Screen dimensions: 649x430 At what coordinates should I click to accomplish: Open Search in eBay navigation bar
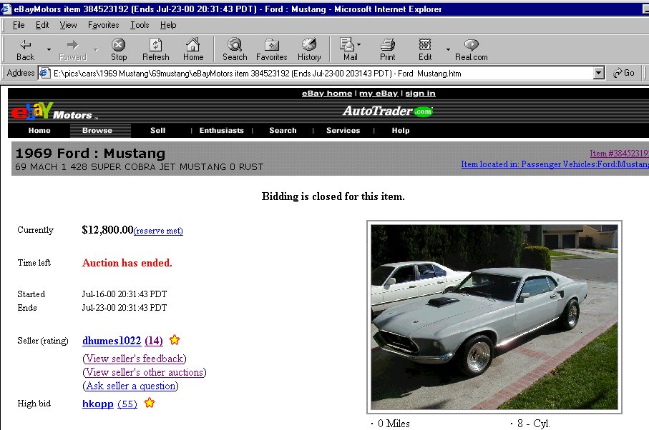tap(283, 131)
